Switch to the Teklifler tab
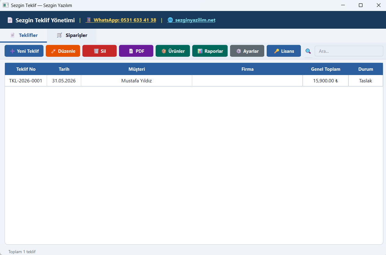The height and width of the screenshot is (255, 386). pos(23,35)
